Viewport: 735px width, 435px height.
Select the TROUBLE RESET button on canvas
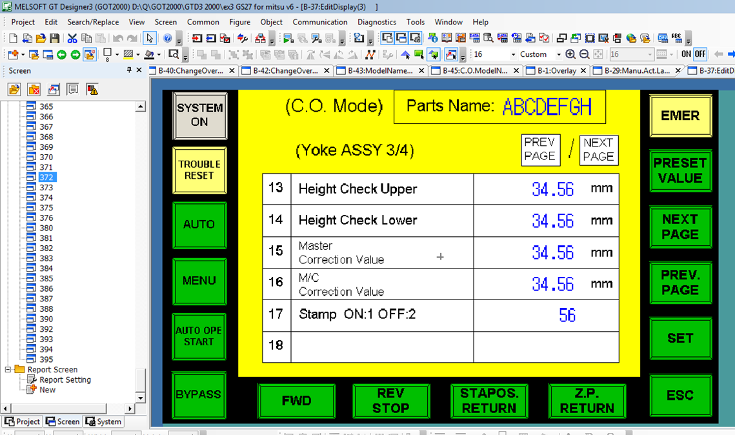(x=199, y=170)
